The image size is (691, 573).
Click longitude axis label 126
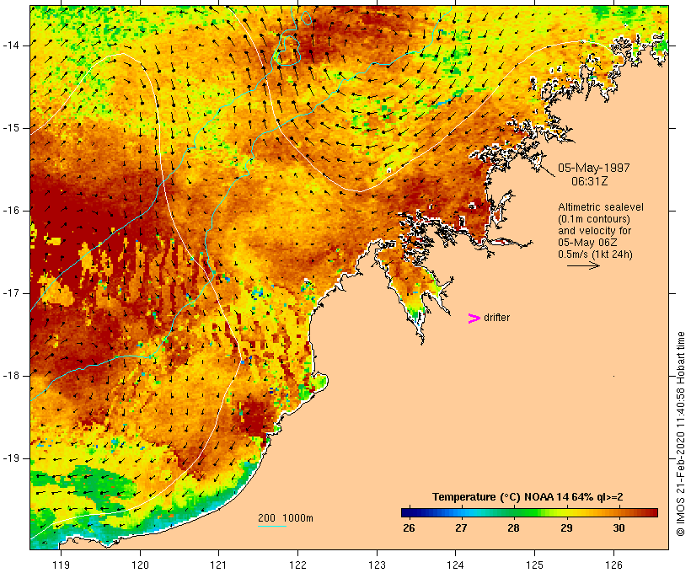[x=613, y=565]
